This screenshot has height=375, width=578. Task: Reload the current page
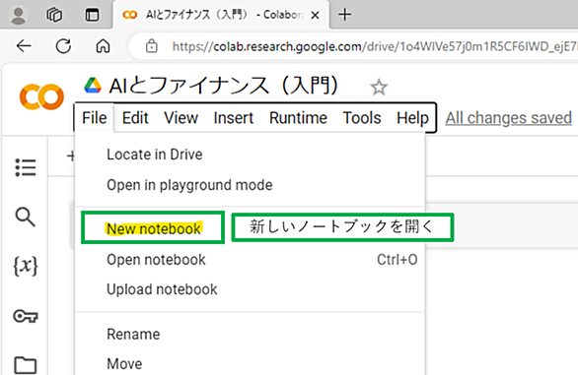coord(63,46)
